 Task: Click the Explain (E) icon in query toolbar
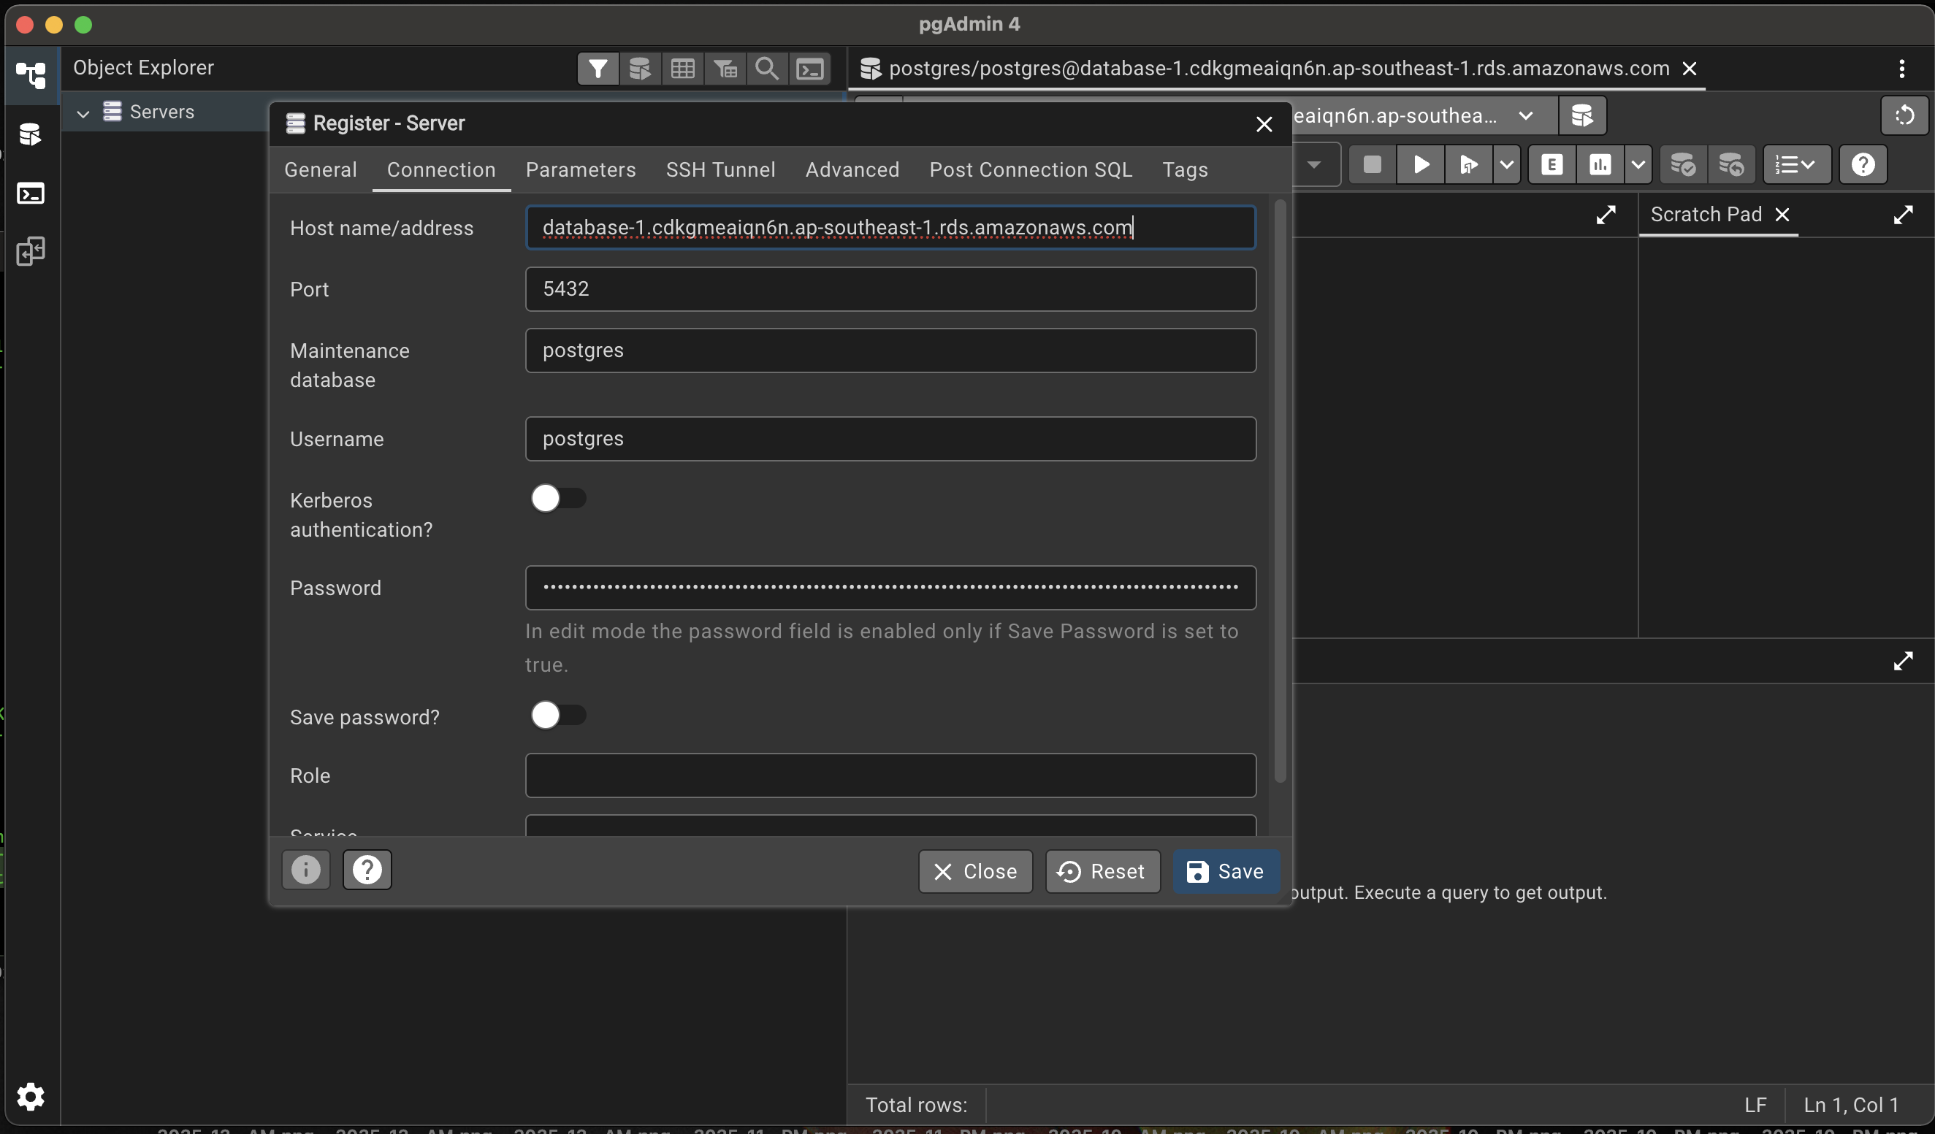tap(1551, 164)
